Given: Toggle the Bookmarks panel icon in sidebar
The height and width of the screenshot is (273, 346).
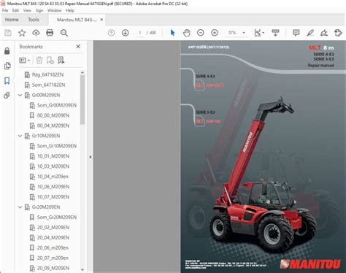Looking at the screenshot, I should (7, 80).
